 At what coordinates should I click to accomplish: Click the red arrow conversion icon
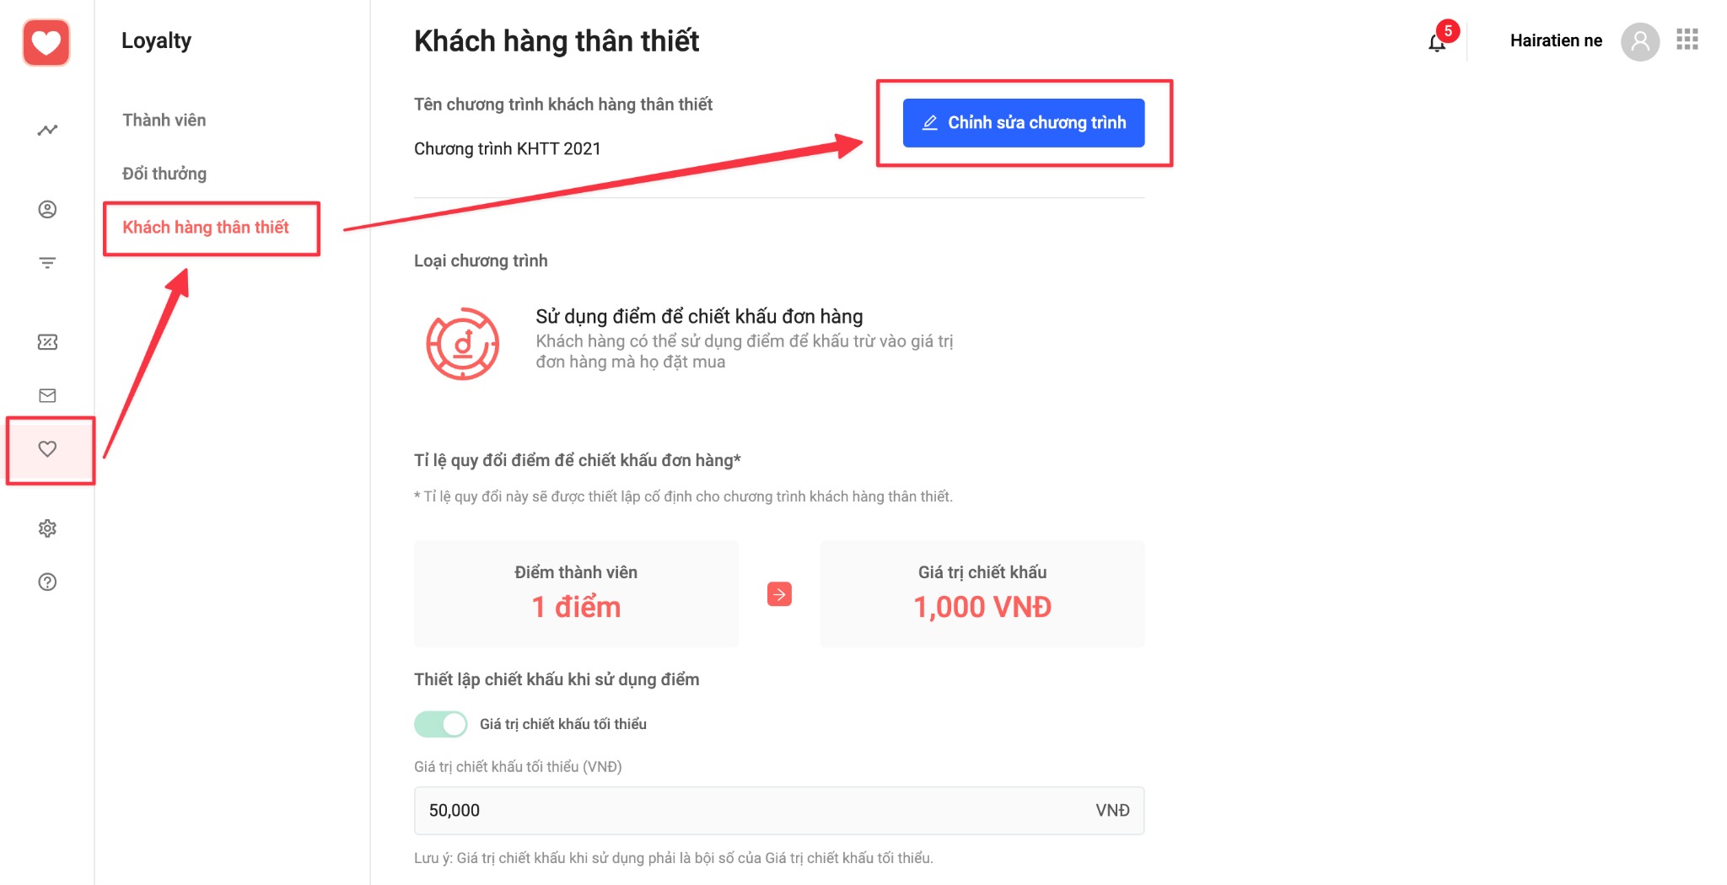[x=779, y=594]
